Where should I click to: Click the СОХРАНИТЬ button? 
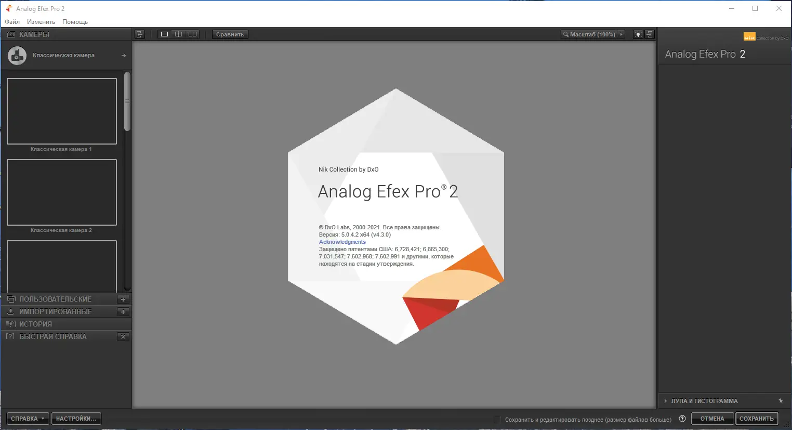[757, 419]
